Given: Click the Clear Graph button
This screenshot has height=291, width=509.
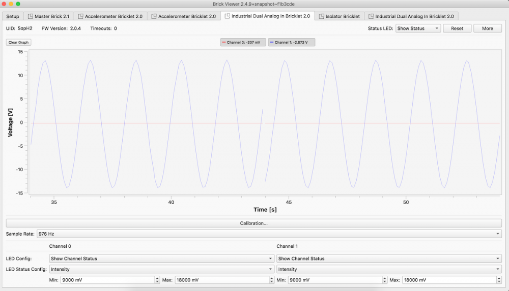Looking at the screenshot, I should (x=19, y=42).
